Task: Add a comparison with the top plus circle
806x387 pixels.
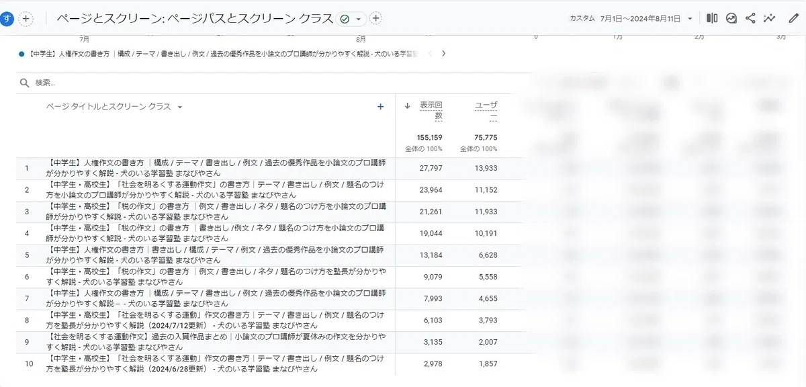Action: [26, 19]
